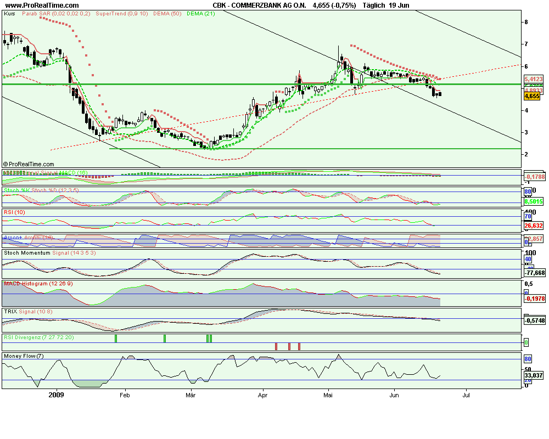Select the Stoch %K Stoch %D (12 3 5) label
The height and width of the screenshot is (439, 549).
(x=41, y=190)
